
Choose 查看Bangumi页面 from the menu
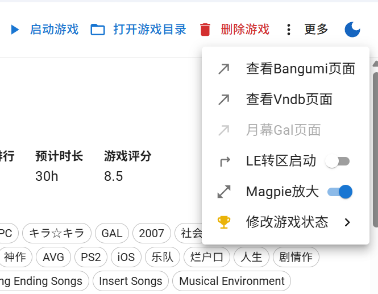pos(300,69)
